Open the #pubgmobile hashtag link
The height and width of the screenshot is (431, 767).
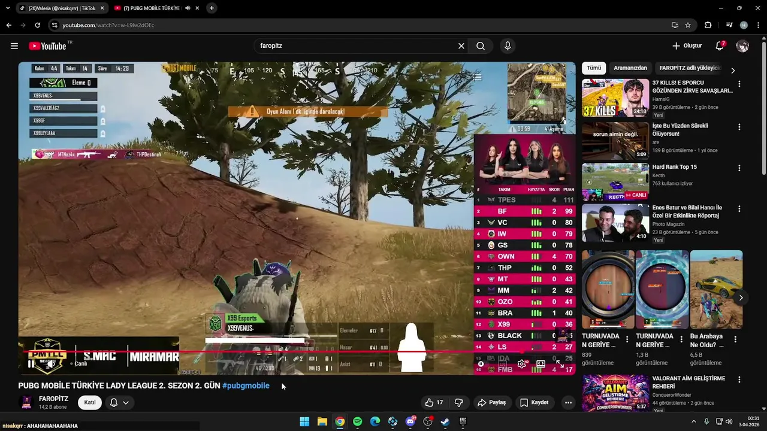coord(246,386)
